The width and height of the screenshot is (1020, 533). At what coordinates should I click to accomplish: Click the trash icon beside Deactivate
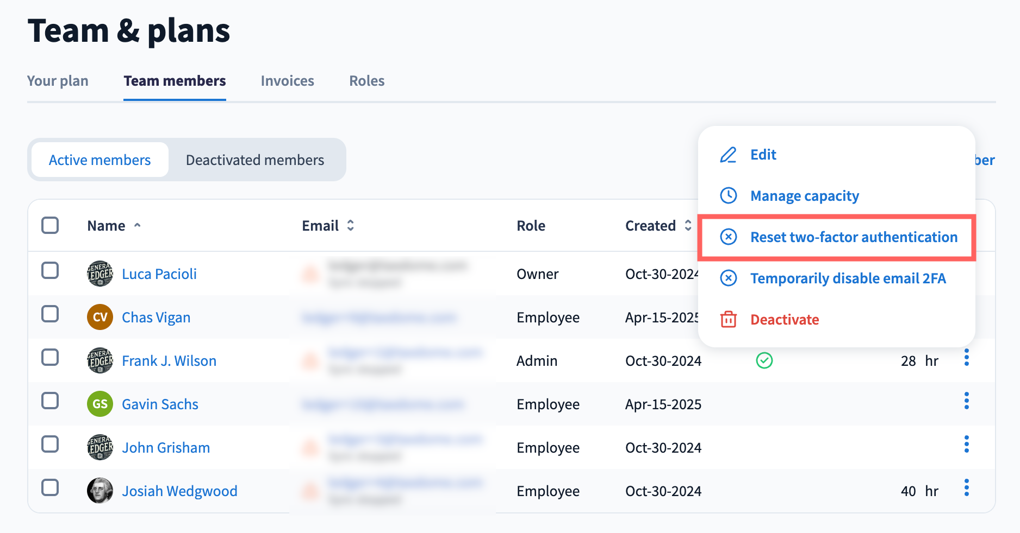728,319
